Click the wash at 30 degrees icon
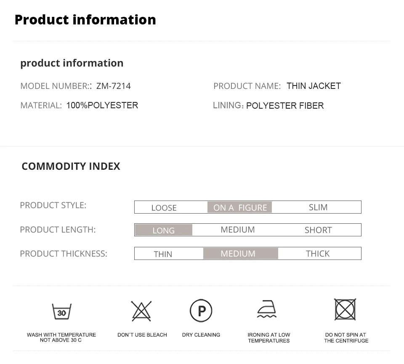 [61, 311]
